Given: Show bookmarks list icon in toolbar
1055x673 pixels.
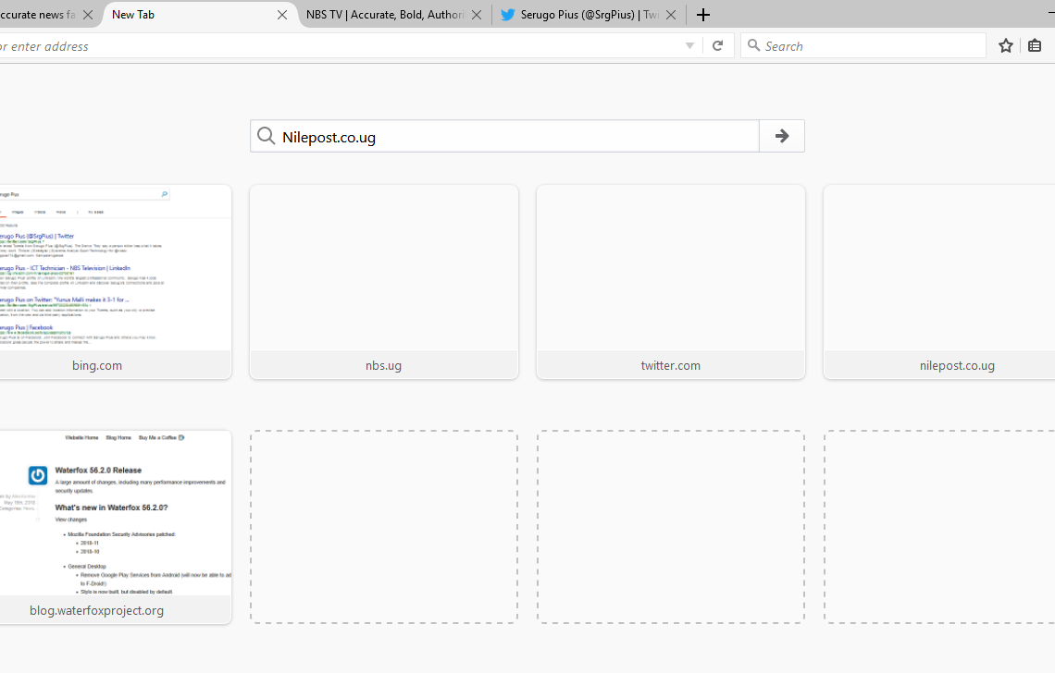Looking at the screenshot, I should 1035,45.
